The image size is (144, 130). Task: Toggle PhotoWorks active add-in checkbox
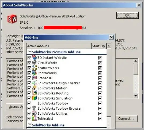point(29,73)
